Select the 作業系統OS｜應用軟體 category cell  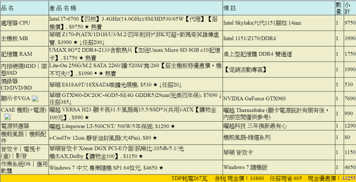24,168
